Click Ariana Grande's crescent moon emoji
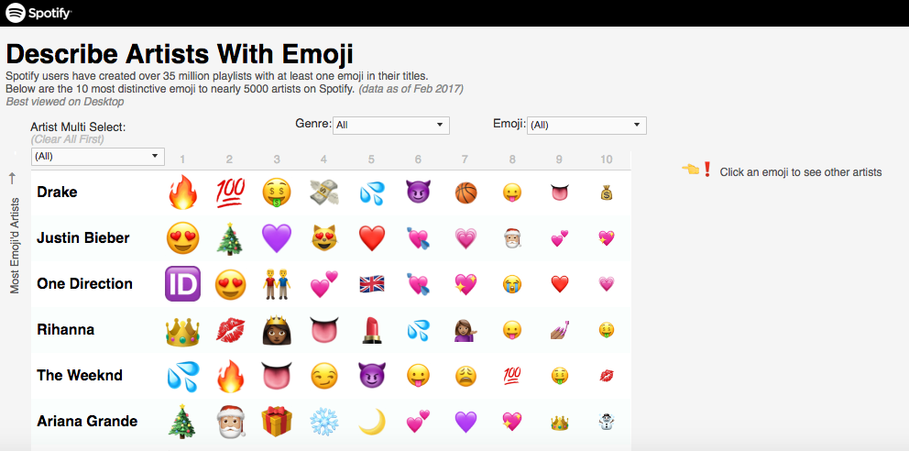The width and height of the screenshot is (909, 451). pos(372,422)
